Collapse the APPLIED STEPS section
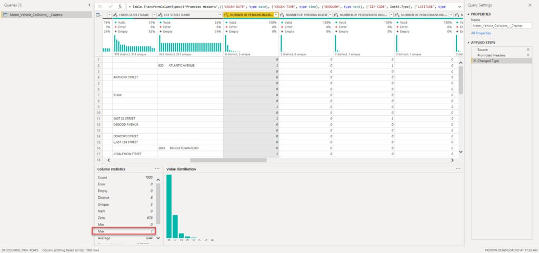 (x=469, y=43)
